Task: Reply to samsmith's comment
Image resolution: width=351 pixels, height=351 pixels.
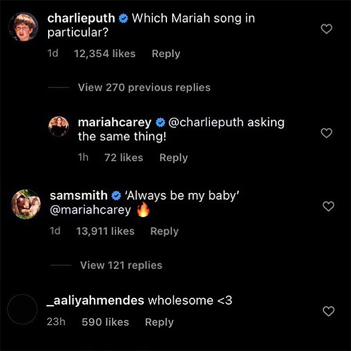Action: pos(164,231)
